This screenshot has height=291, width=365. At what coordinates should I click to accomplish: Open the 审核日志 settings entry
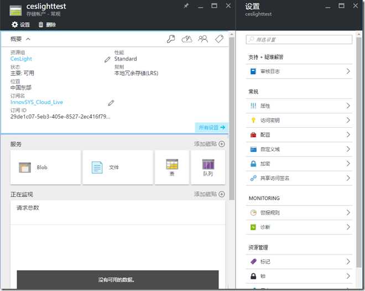[x=299, y=71]
